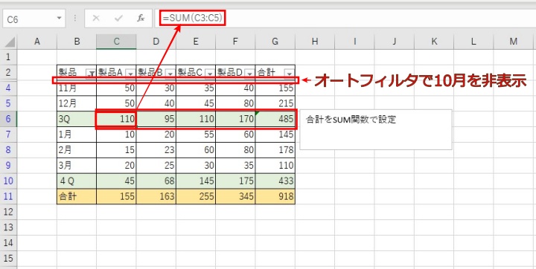This screenshot has height=269, width=536.
Task: Select the 合計 row cell 255
Action: click(x=196, y=196)
